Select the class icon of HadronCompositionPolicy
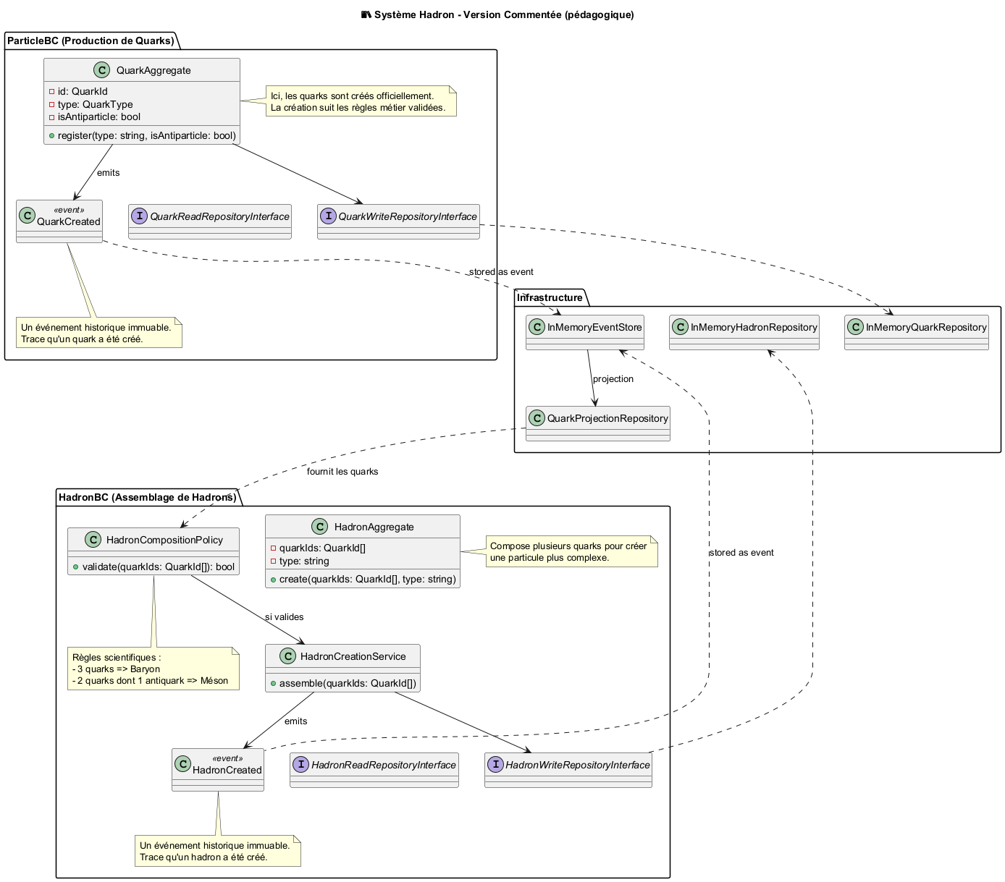Viewport: 1005px width, 882px height. (93, 539)
